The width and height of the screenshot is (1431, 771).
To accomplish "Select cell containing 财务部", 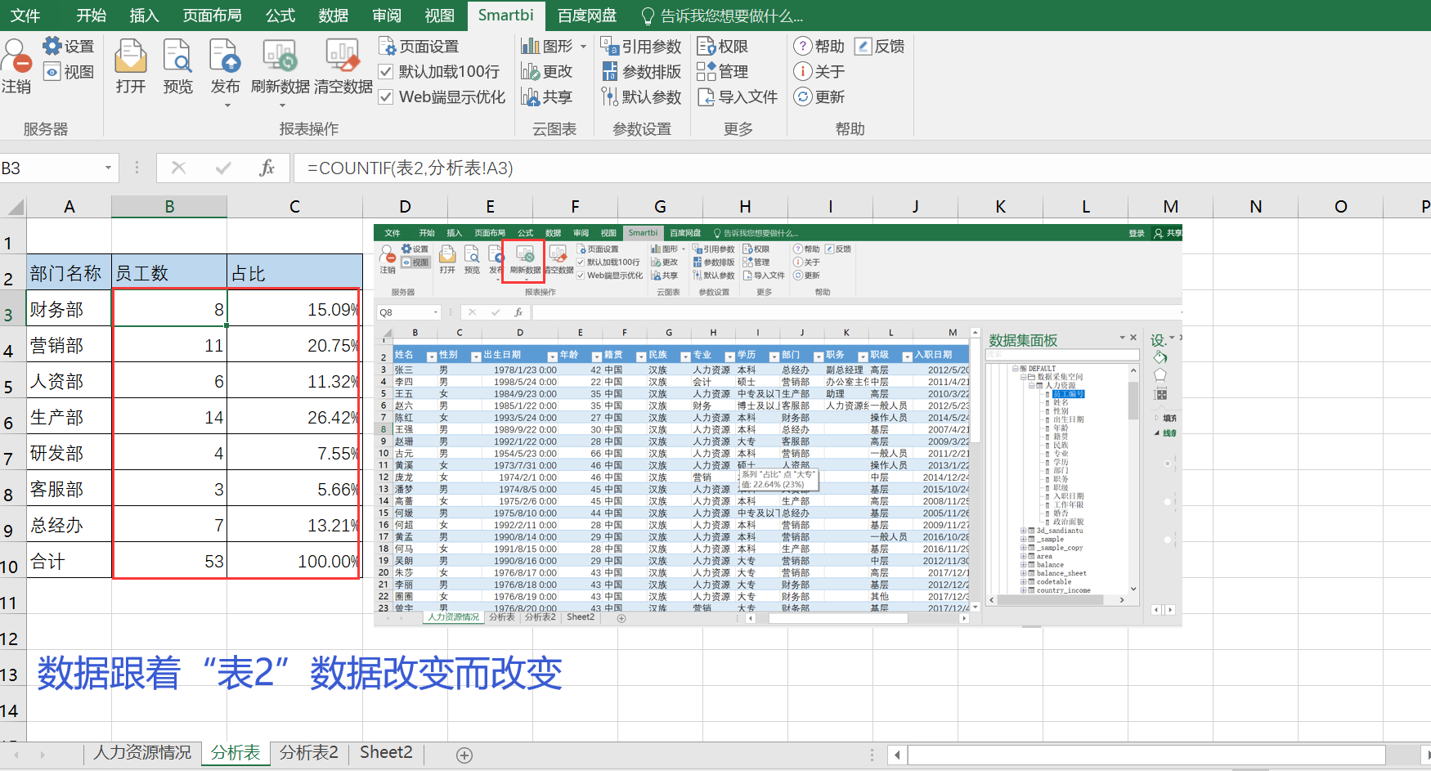I will tap(69, 308).
